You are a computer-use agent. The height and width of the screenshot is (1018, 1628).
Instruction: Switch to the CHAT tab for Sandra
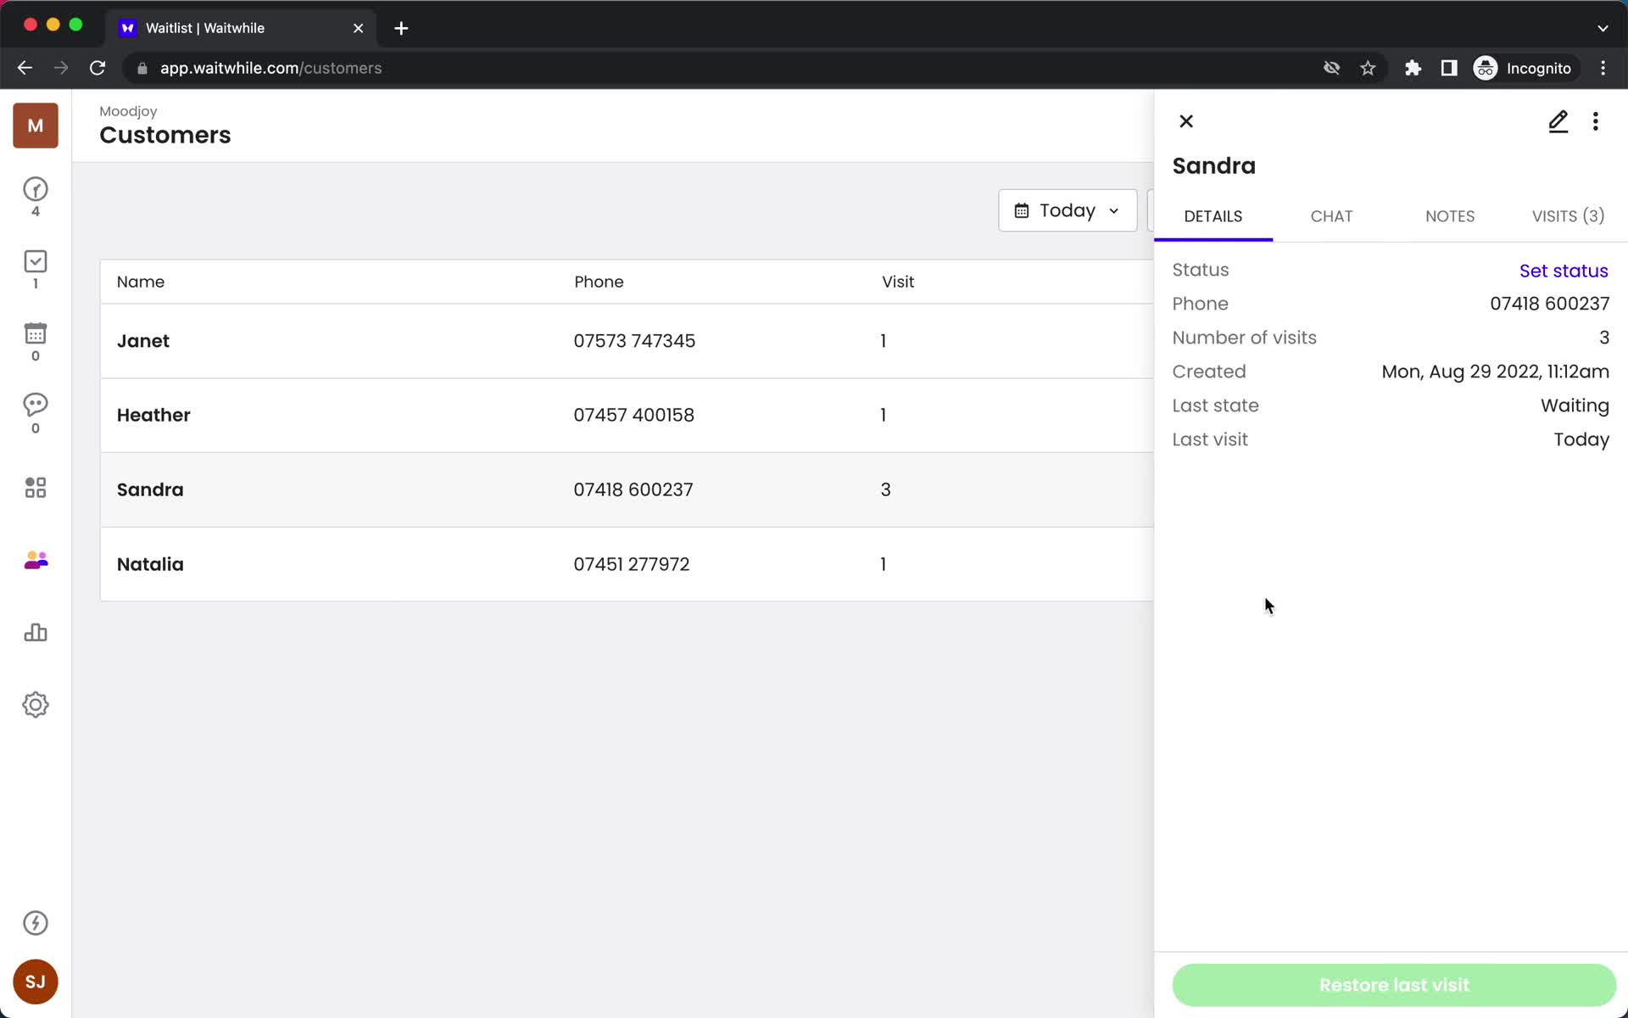click(1330, 215)
